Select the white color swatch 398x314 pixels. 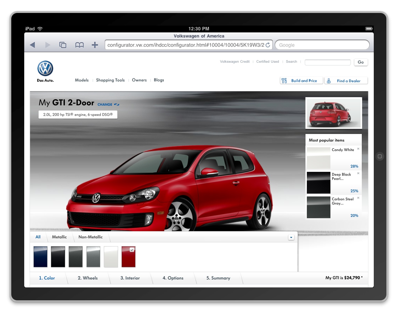(x=111, y=257)
